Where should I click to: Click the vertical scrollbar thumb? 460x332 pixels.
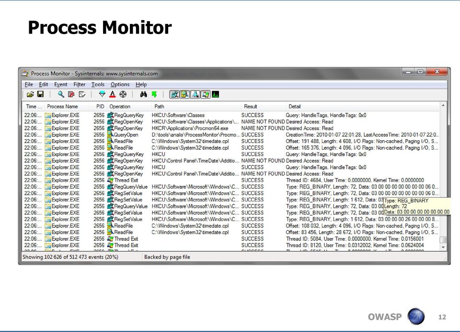click(443, 240)
